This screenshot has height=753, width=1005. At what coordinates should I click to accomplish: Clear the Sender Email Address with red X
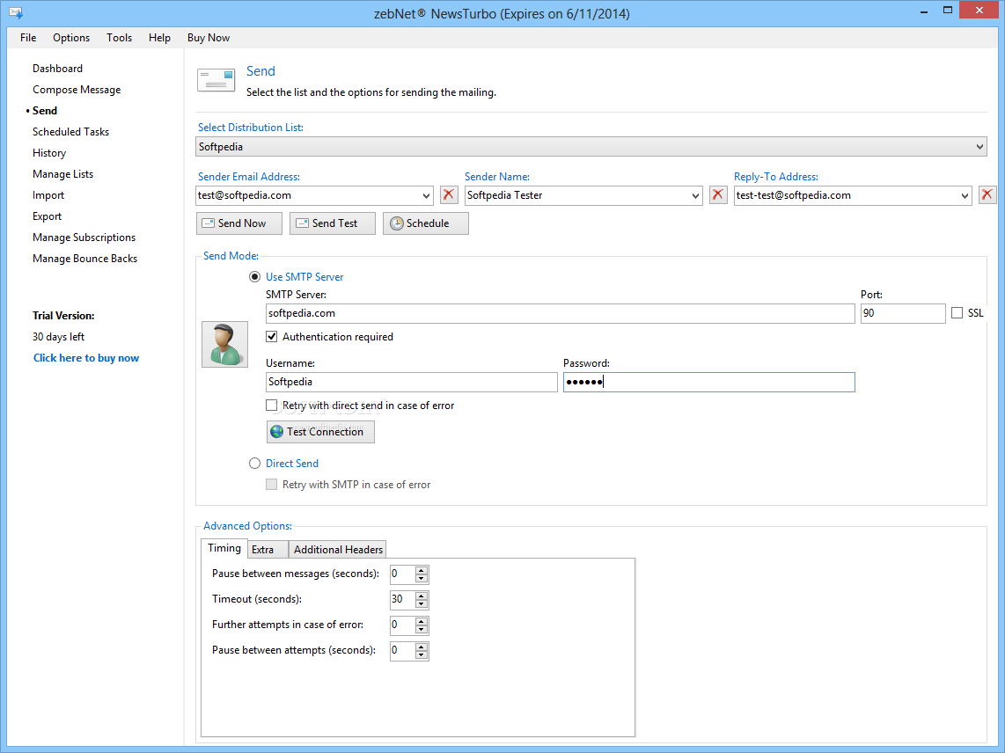click(449, 194)
